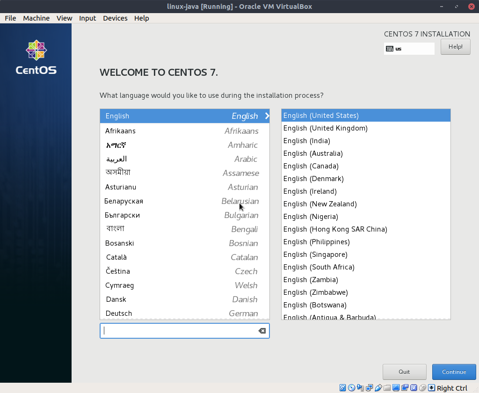Select Català in the language list
This screenshot has width=479, height=393.
tap(184, 257)
